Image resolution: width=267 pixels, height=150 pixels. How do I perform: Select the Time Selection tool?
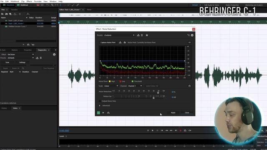60,5
